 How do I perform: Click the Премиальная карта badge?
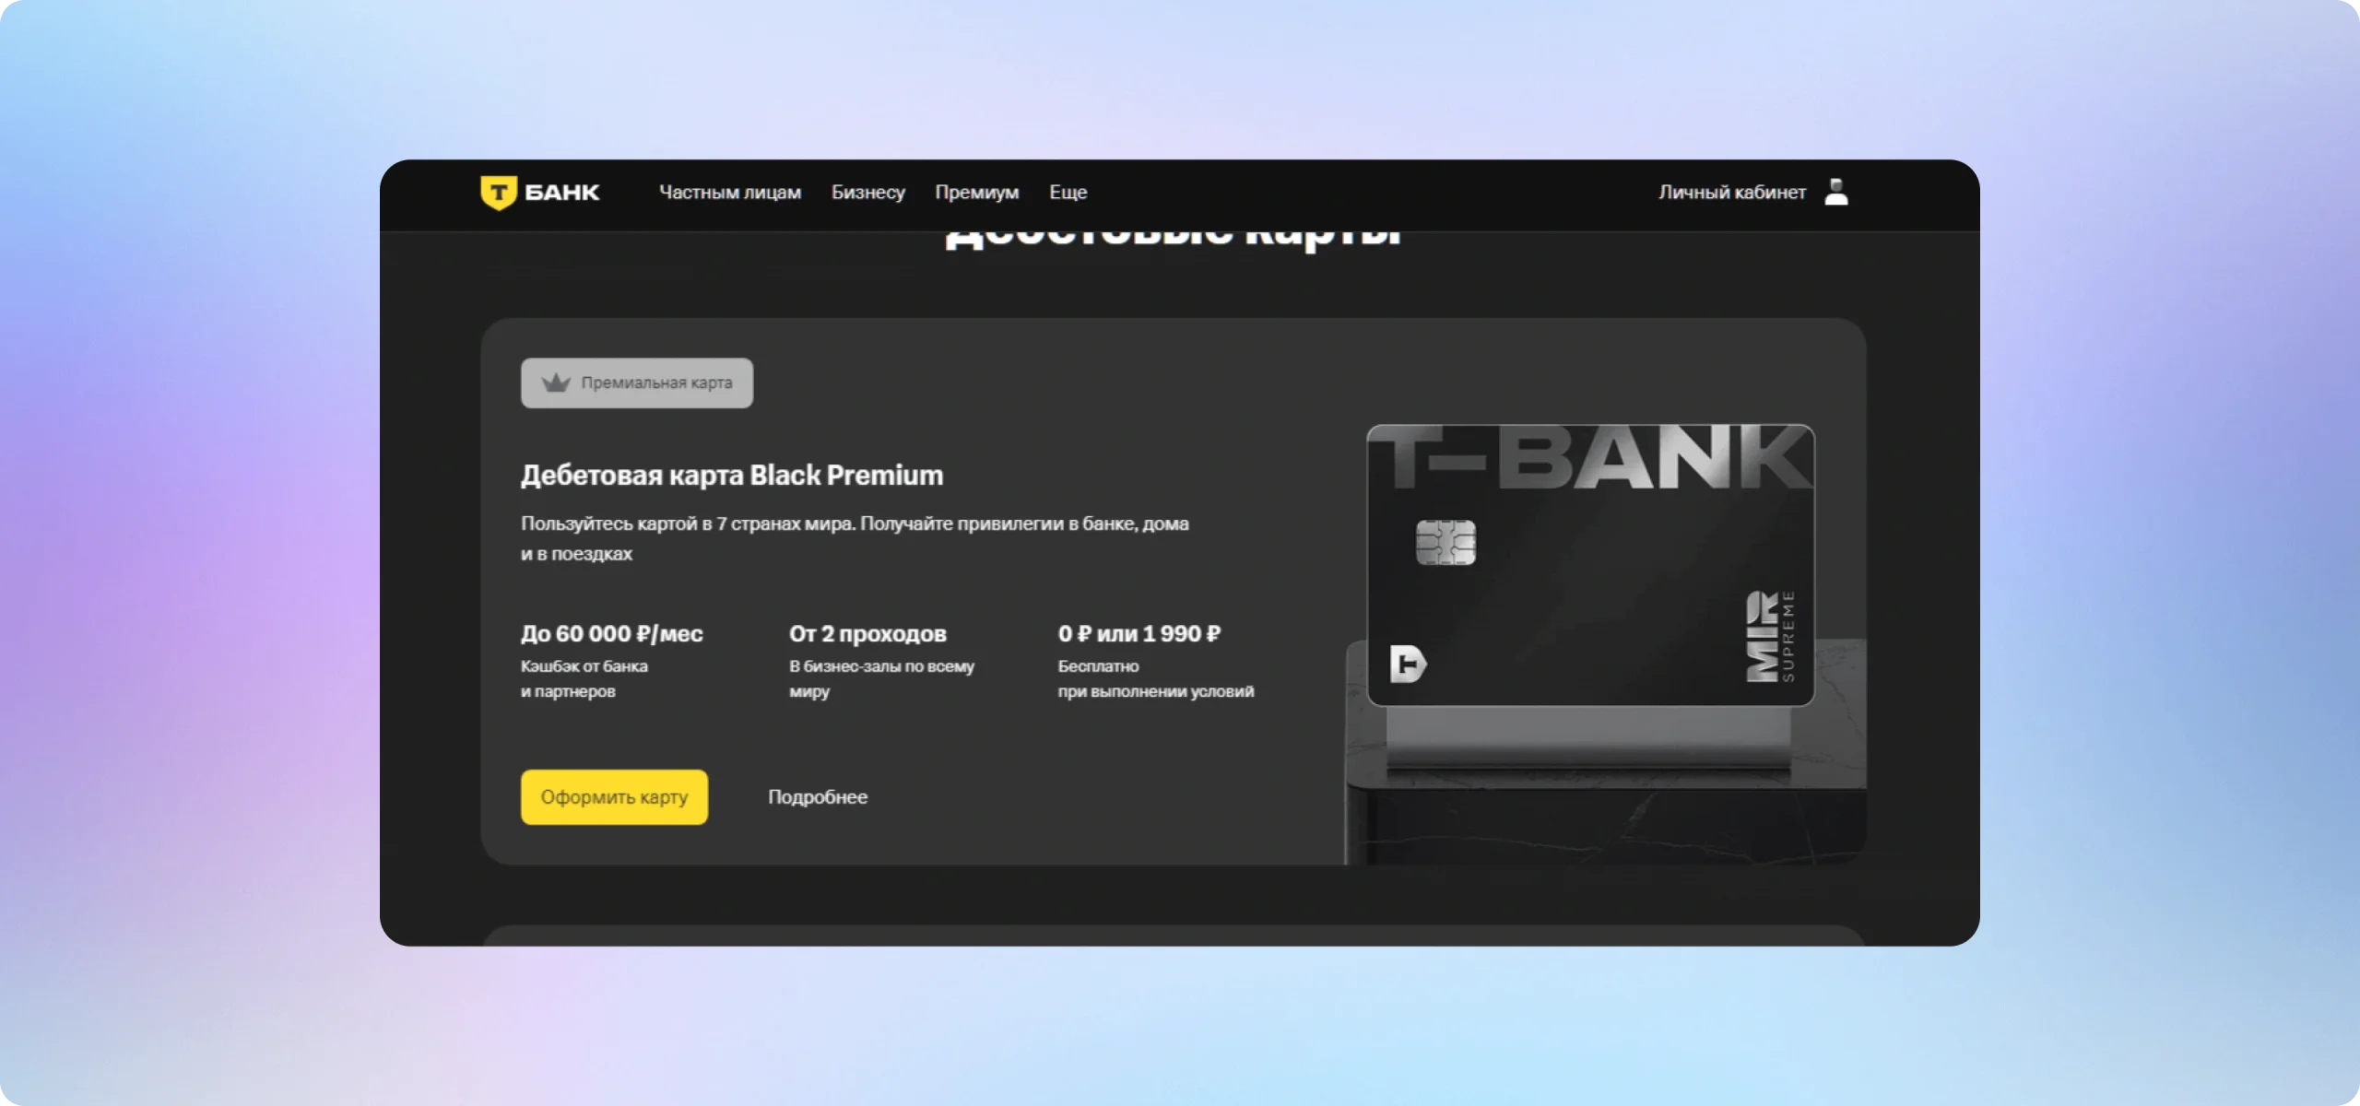(x=655, y=382)
